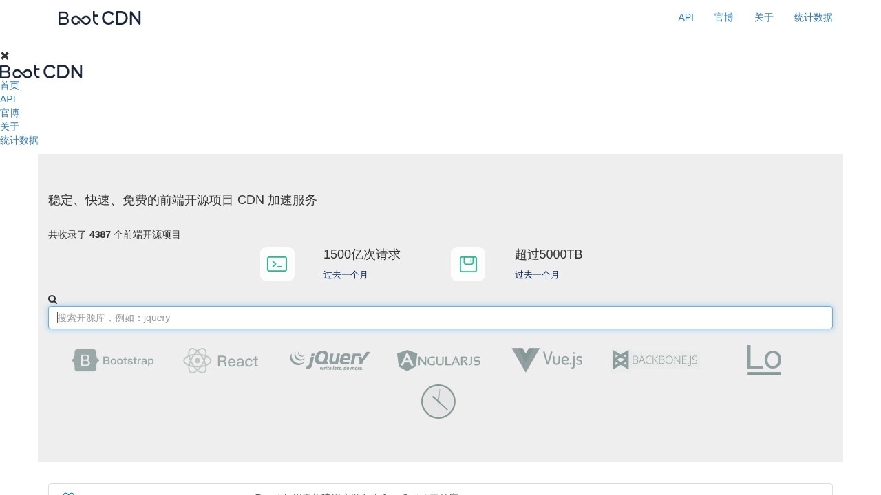
Task: Click the React logo icon
Action: pyautogui.click(x=198, y=360)
